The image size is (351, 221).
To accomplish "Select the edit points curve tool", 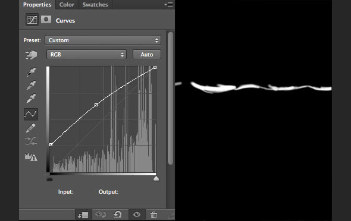I will pyautogui.click(x=31, y=114).
